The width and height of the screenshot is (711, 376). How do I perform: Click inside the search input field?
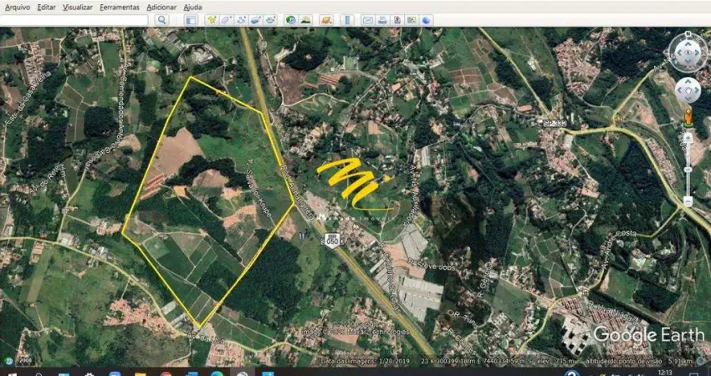pyautogui.click(x=74, y=20)
